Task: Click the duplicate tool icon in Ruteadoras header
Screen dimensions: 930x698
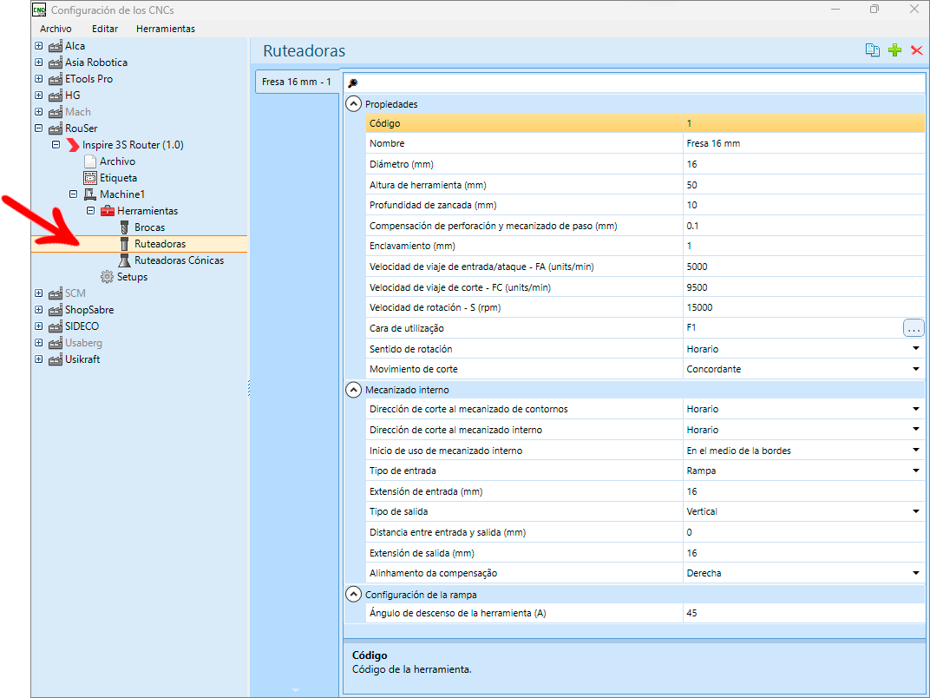Action: pyautogui.click(x=873, y=50)
